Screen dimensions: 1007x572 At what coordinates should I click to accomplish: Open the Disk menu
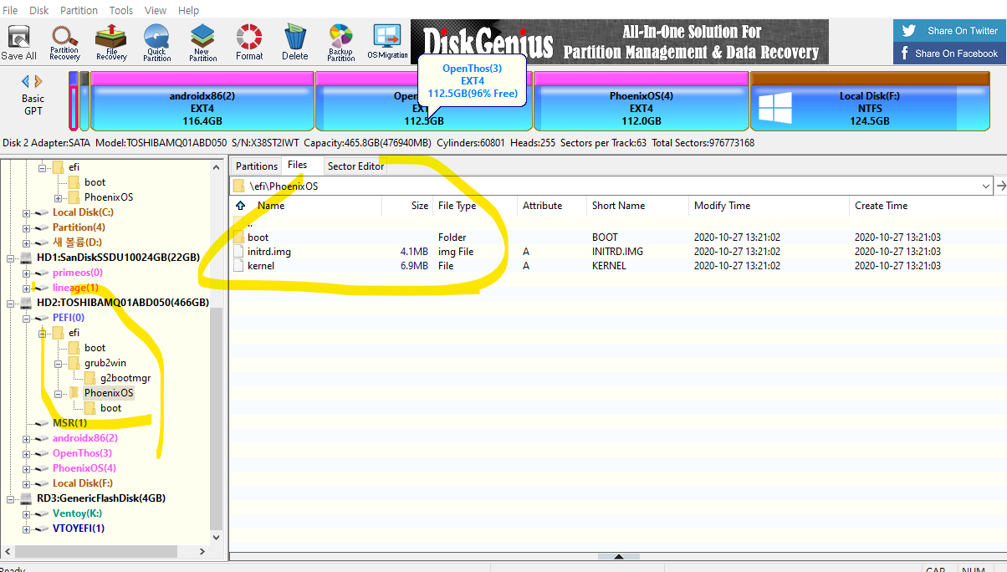coord(38,10)
